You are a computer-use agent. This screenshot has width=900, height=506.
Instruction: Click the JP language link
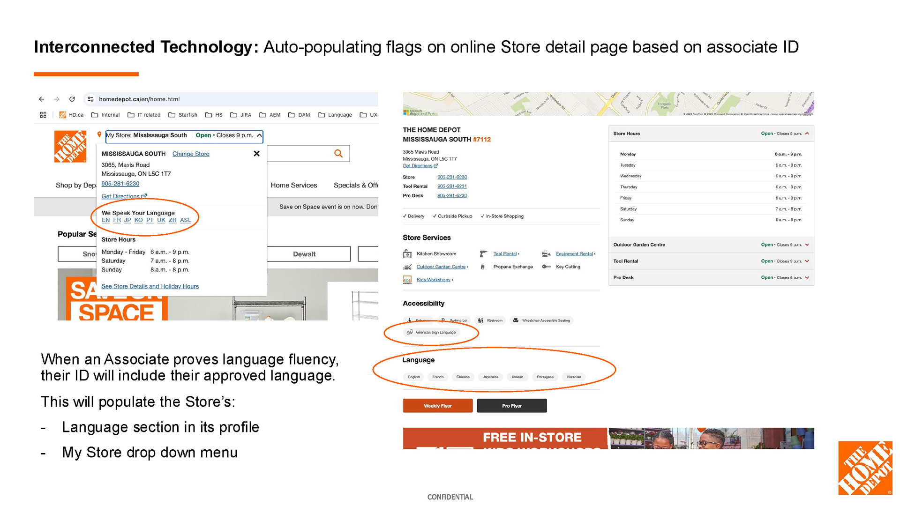click(127, 220)
